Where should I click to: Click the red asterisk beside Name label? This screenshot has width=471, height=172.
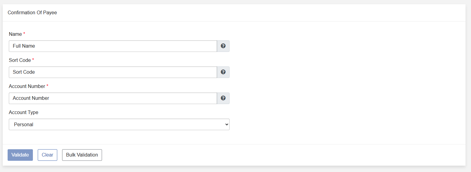click(x=24, y=34)
